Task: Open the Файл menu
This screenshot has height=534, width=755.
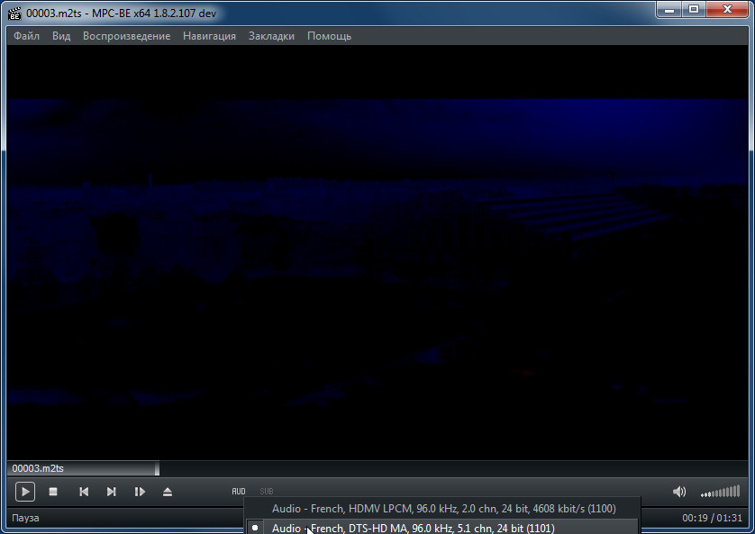Action: [x=26, y=36]
